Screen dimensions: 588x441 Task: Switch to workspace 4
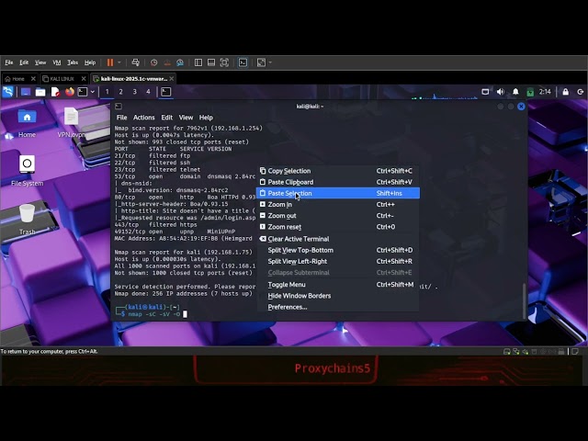pyautogui.click(x=148, y=92)
